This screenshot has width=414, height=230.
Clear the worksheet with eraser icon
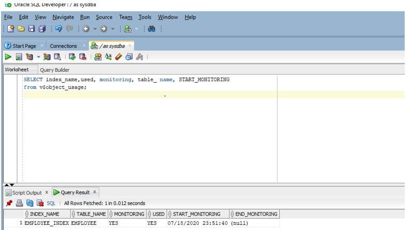(x=119, y=57)
